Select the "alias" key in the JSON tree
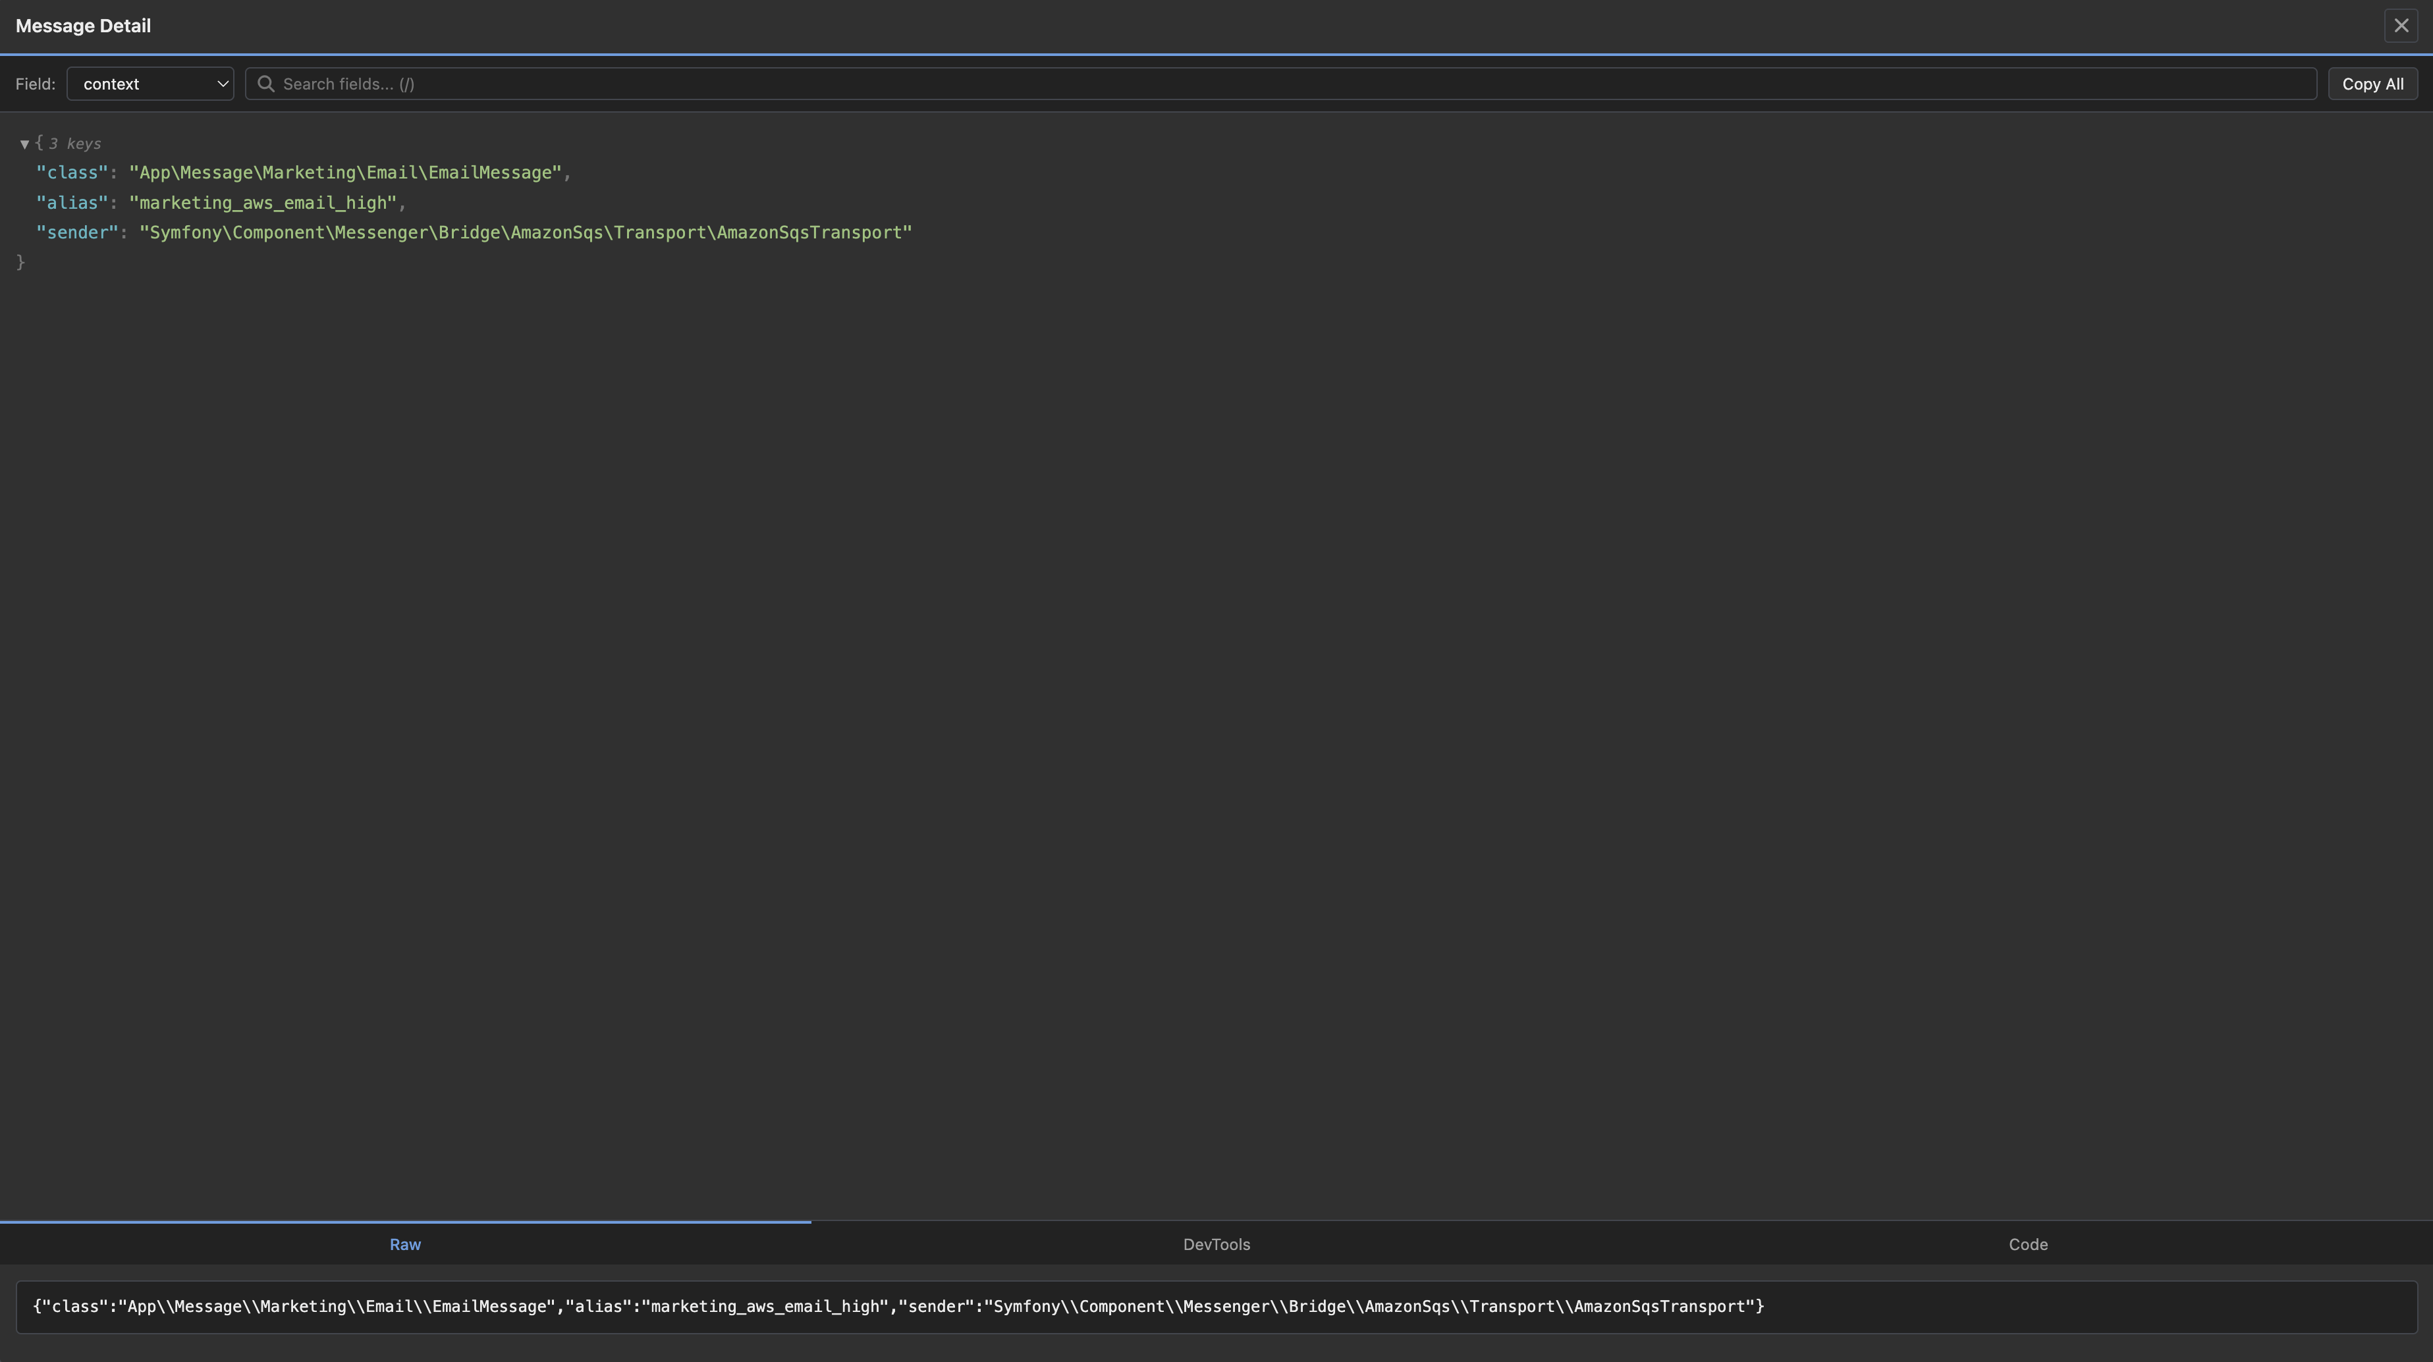 71,202
